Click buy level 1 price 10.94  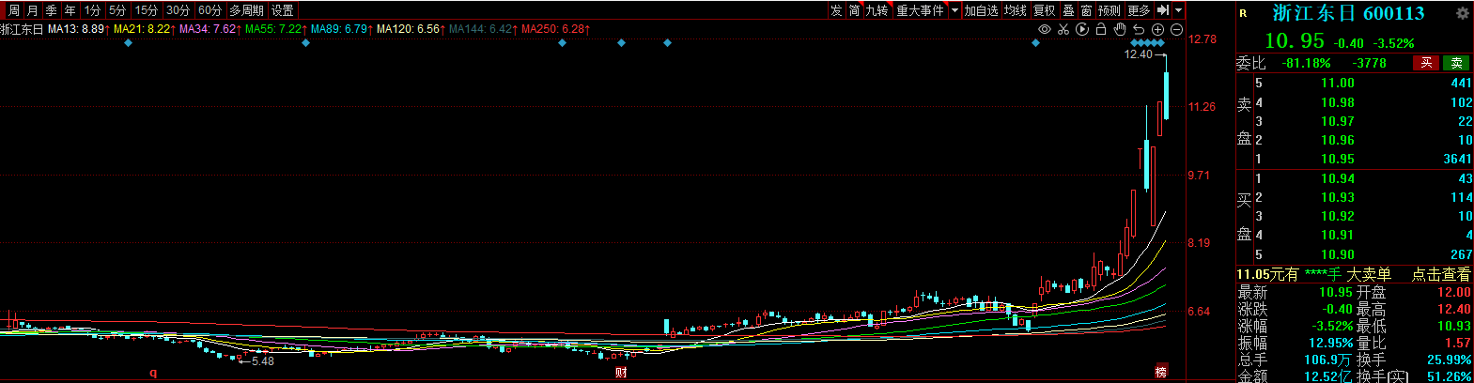click(1338, 178)
